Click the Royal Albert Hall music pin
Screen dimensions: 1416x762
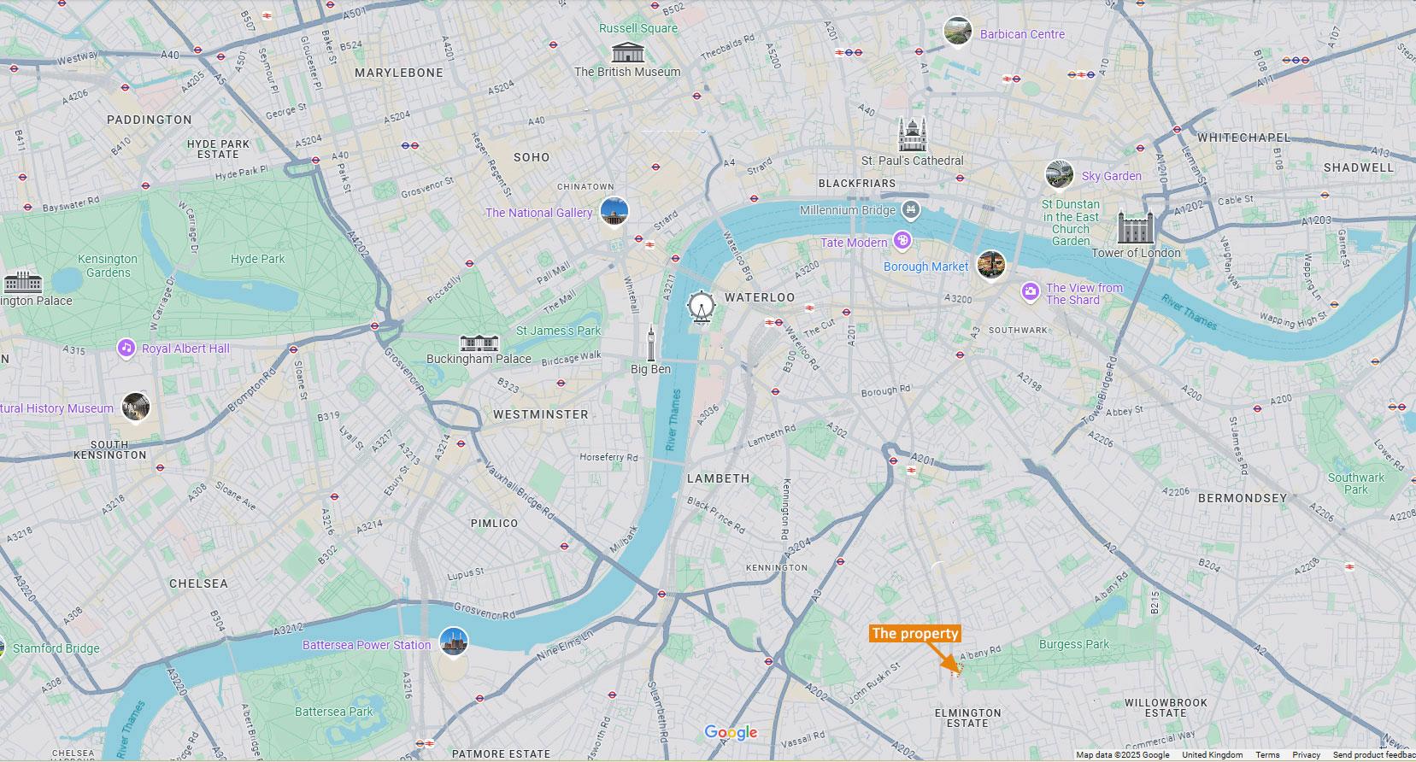click(126, 348)
